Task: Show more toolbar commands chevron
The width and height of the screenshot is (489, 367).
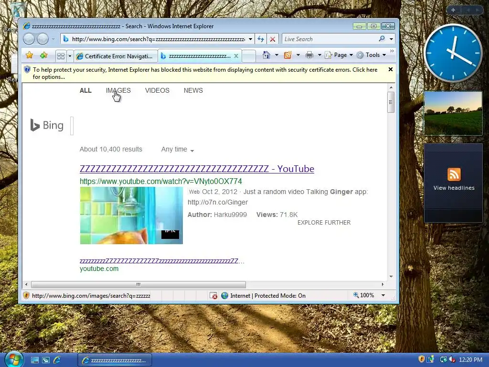Action: 392,51
